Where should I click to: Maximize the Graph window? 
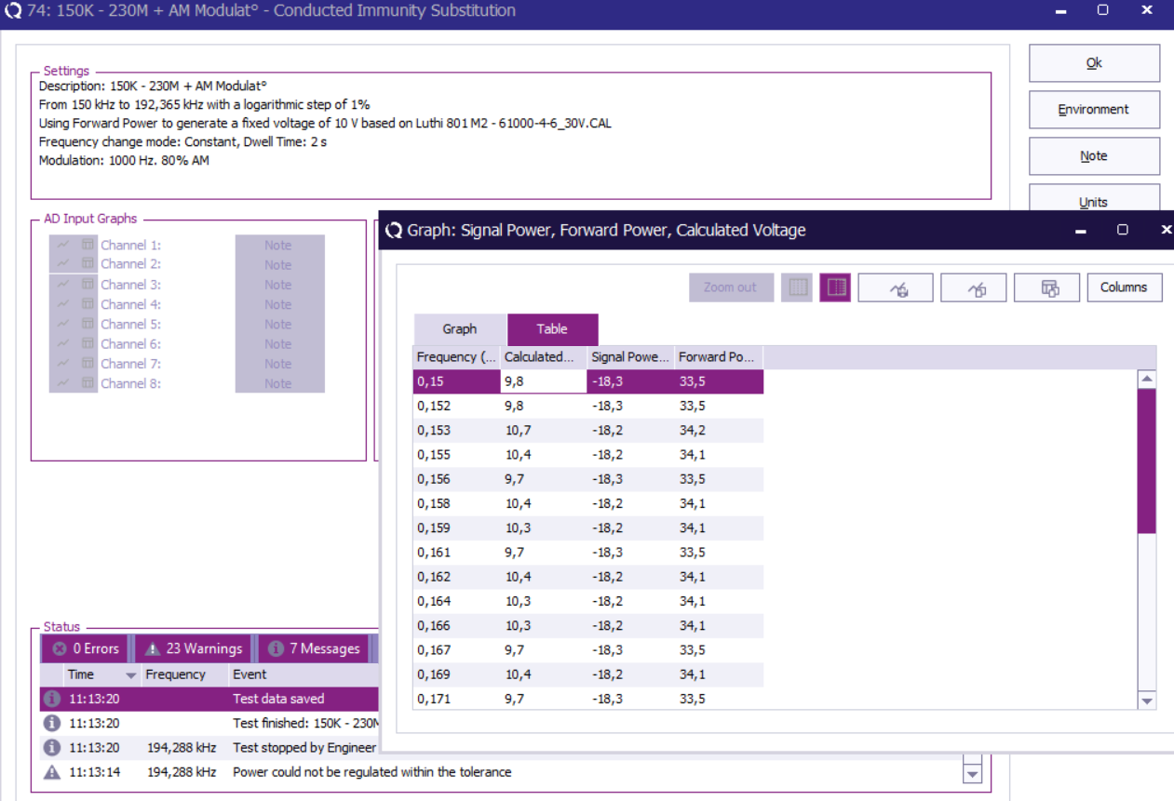point(1123,230)
